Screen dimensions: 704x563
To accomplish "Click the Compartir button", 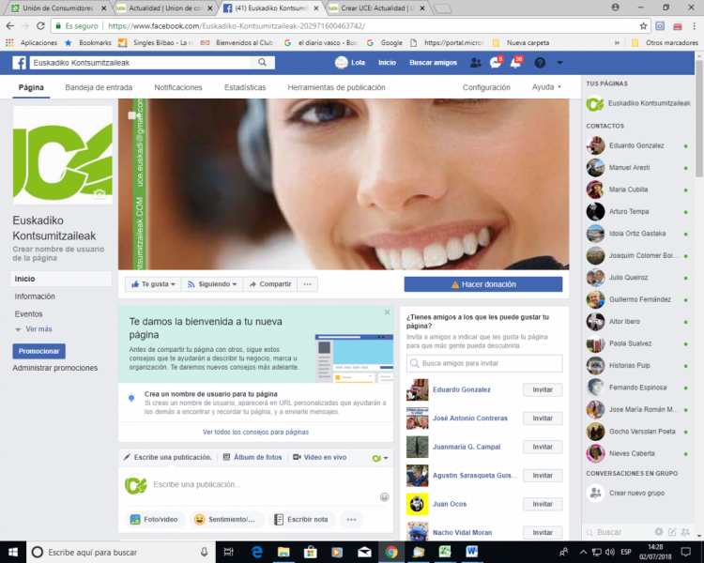I will [x=269, y=283].
